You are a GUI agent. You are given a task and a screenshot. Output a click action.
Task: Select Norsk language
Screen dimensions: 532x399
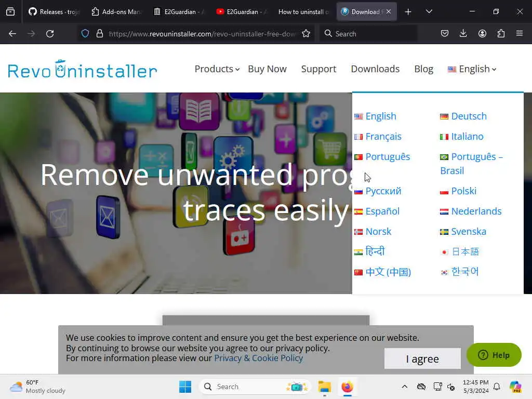click(x=373, y=231)
